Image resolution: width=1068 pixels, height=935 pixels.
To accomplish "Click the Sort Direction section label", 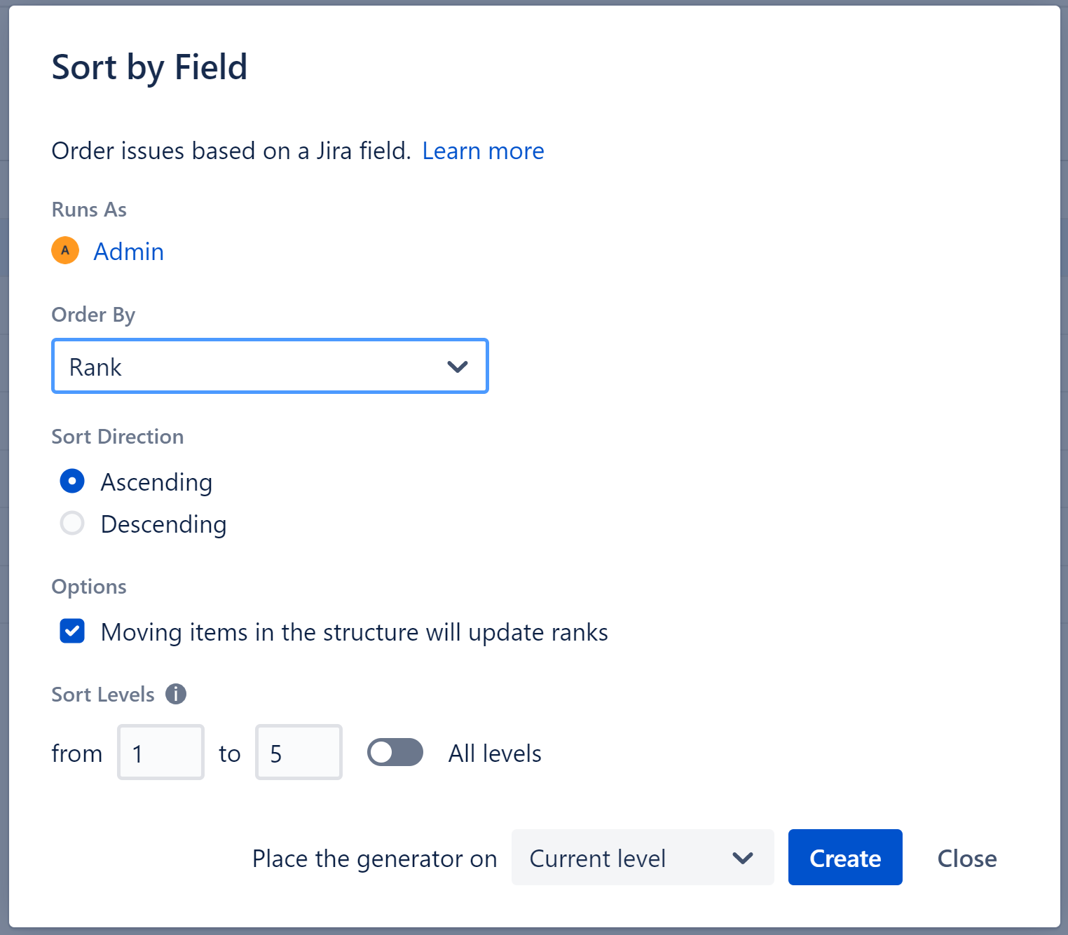I will click(x=117, y=436).
